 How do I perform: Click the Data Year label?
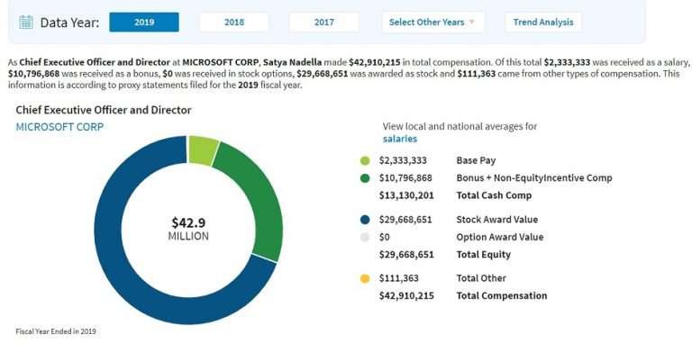click(69, 23)
